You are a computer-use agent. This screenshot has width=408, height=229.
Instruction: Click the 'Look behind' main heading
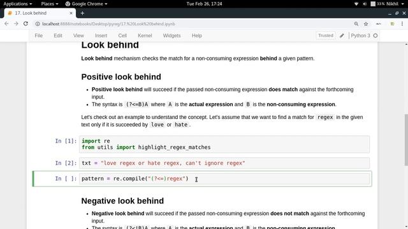110,45
